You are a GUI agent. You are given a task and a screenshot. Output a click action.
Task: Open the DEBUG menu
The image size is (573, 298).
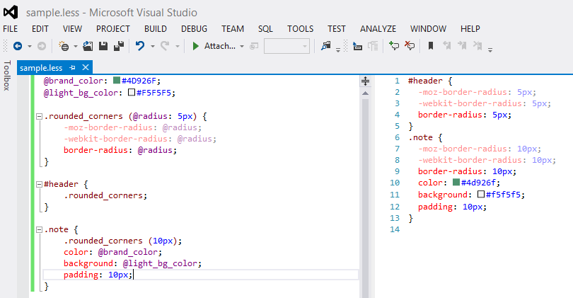coord(194,29)
